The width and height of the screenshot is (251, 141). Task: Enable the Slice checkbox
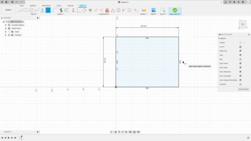[x=240, y=59]
